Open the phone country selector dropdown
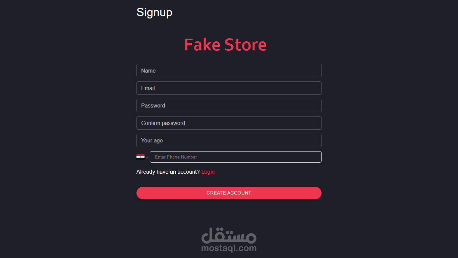 142,157
